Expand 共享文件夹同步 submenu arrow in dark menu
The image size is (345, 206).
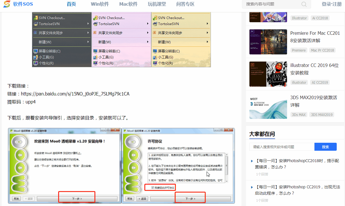(x=88, y=33)
